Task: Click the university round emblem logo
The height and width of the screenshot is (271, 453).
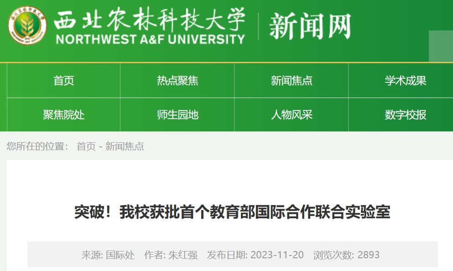Action: (27, 27)
